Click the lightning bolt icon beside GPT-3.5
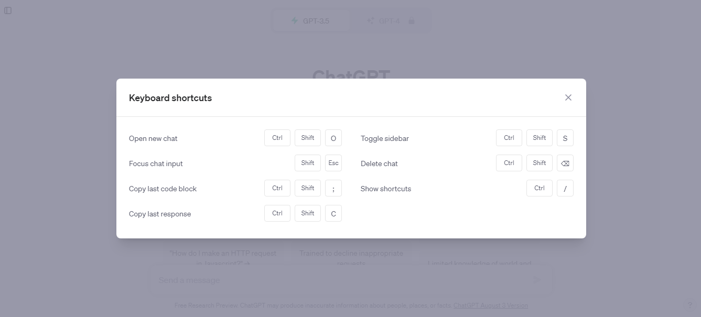Image resolution: width=701 pixels, height=317 pixels. tap(295, 21)
